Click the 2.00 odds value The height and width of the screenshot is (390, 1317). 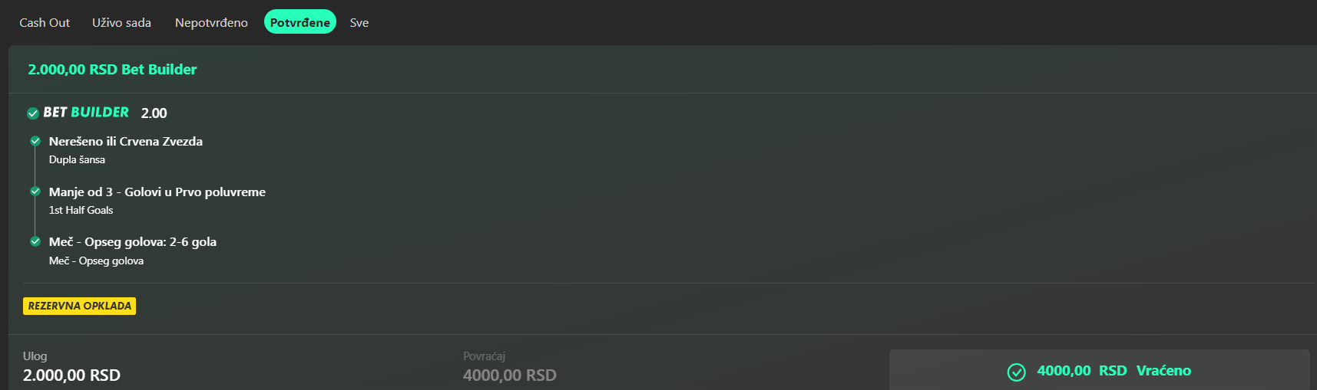154,113
